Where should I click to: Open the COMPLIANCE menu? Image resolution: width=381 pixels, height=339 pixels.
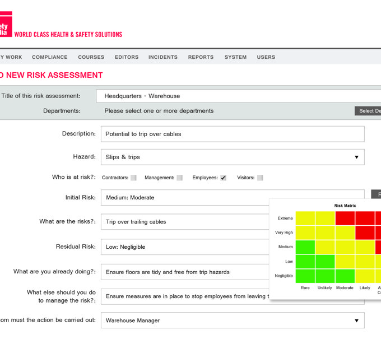pos(50,57)
